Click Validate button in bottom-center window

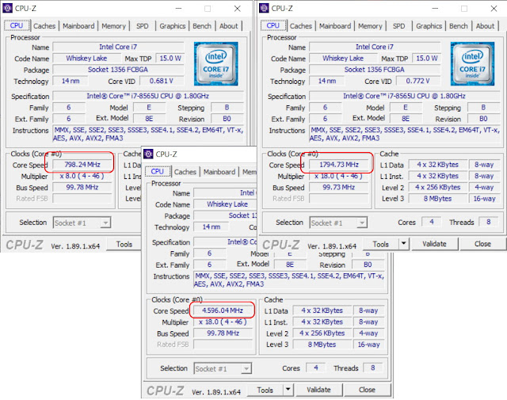(318, 390)
